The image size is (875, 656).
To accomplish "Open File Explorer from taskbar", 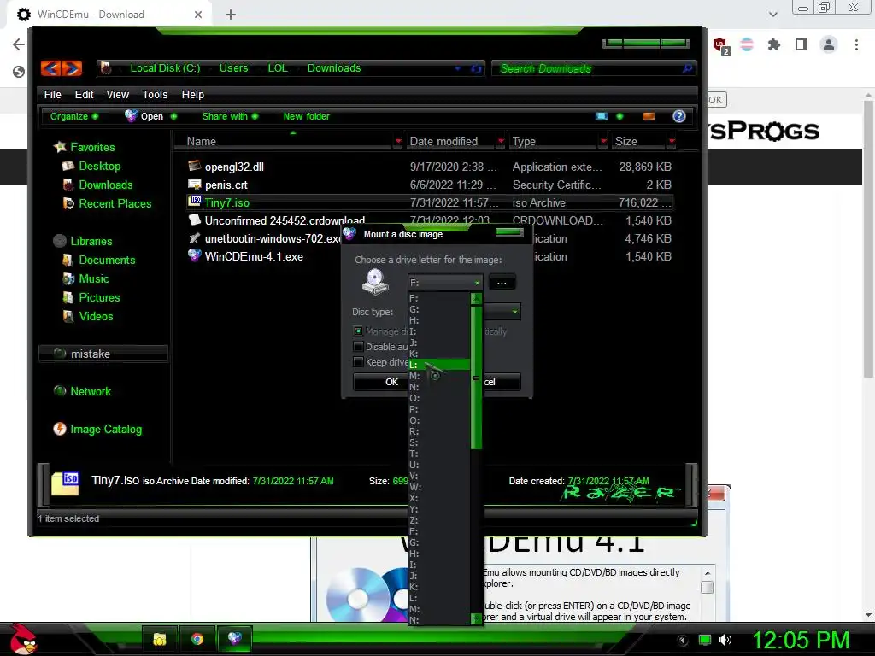I will [x=160, y=639].
